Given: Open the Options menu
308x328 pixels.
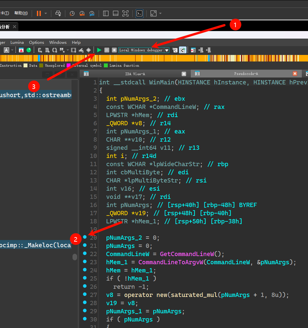Looking at the screenshot, I should (36, 42).
